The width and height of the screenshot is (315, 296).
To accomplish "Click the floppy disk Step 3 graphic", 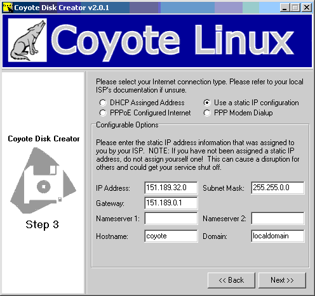I will pyautogui.click(x=43, y=181).
